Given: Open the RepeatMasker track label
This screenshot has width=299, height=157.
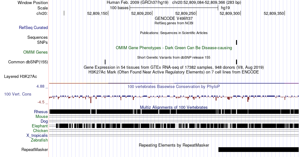Looking at the screenshot, I should tap(35, 149).
